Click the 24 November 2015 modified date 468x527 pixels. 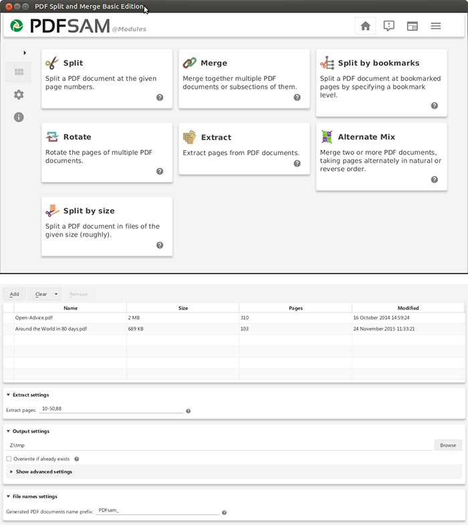[x=384, y=329]
